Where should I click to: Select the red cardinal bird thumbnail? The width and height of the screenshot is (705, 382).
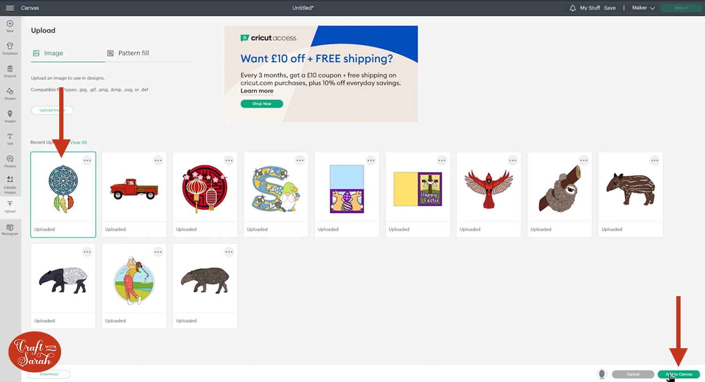pos(488,189)
